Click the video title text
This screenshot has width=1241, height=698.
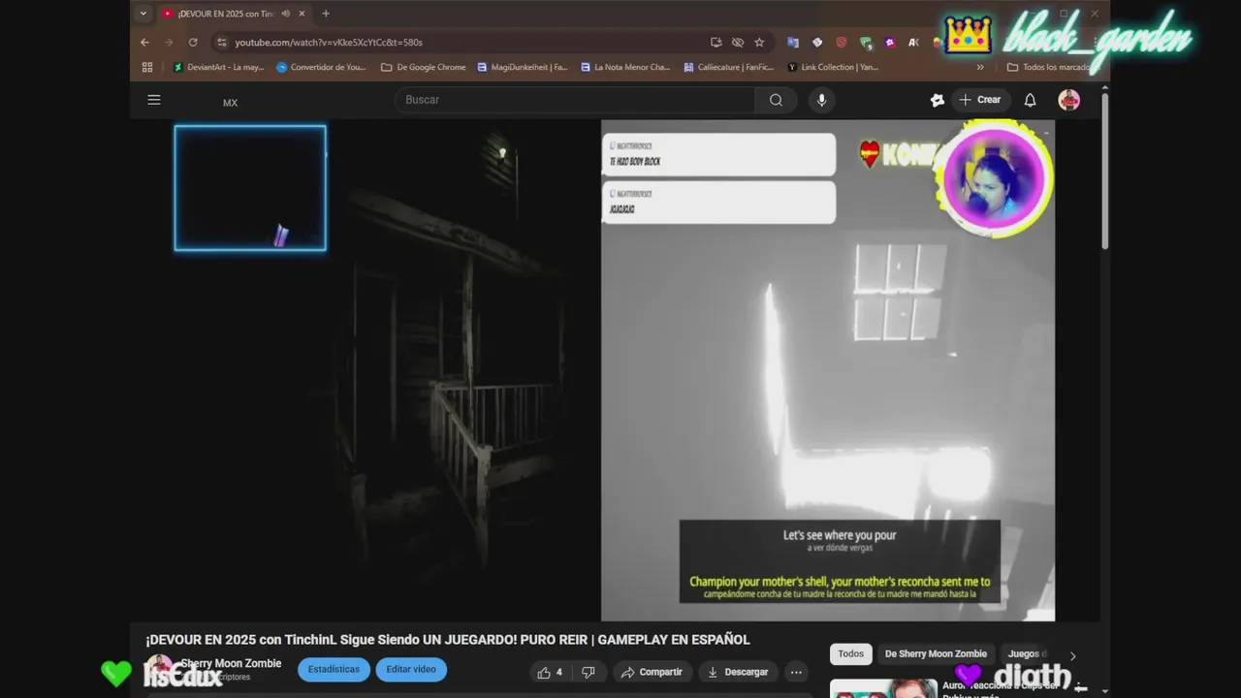pos(448,640)
